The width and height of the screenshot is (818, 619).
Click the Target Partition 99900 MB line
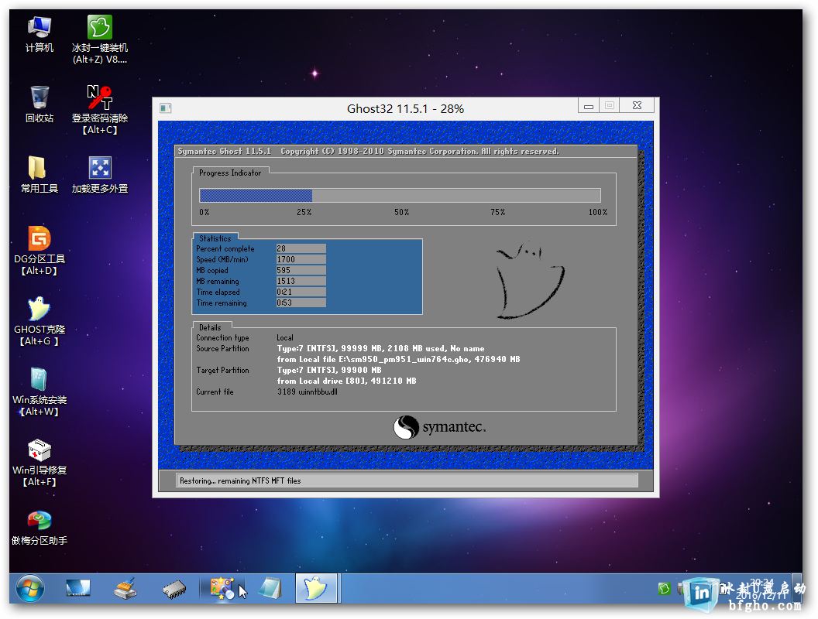point(329,371)
